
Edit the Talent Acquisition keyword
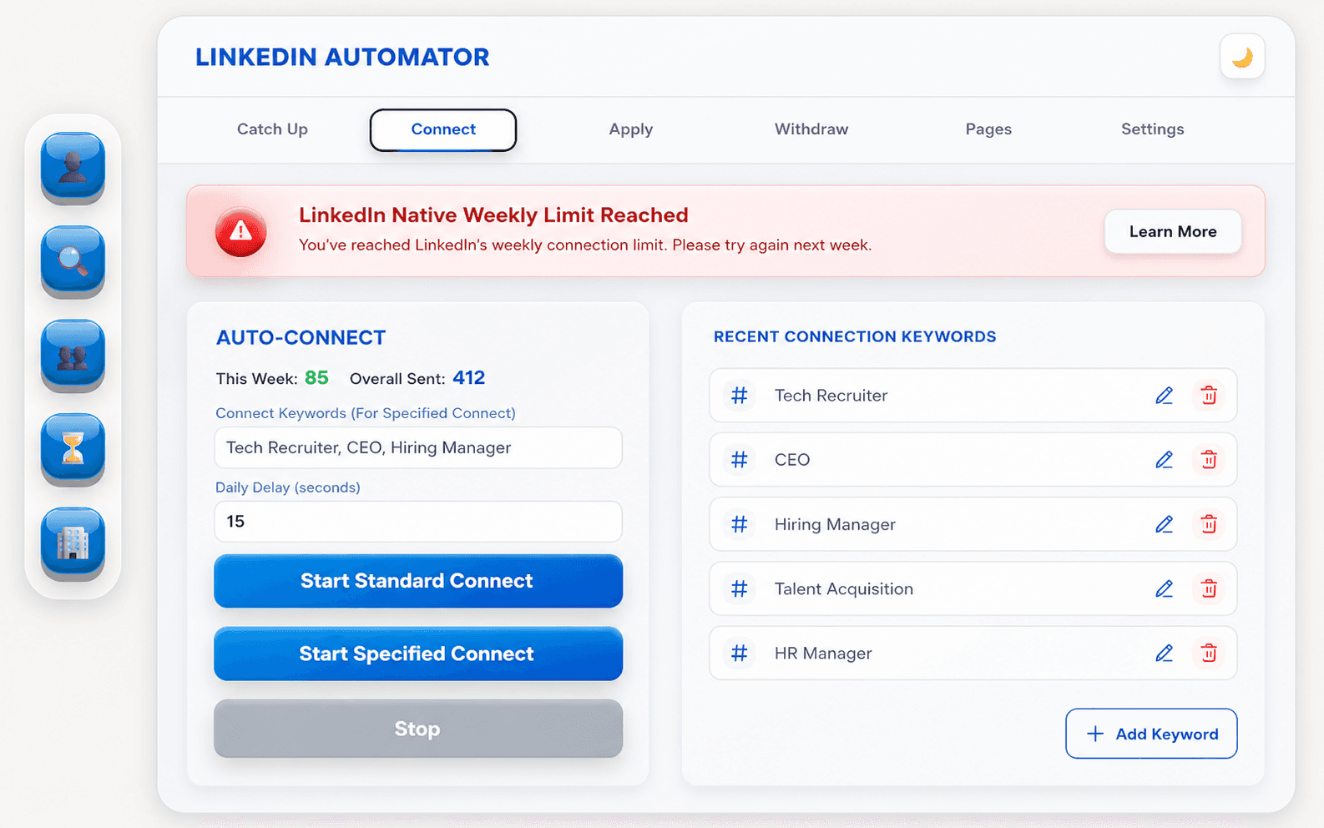1164,589
